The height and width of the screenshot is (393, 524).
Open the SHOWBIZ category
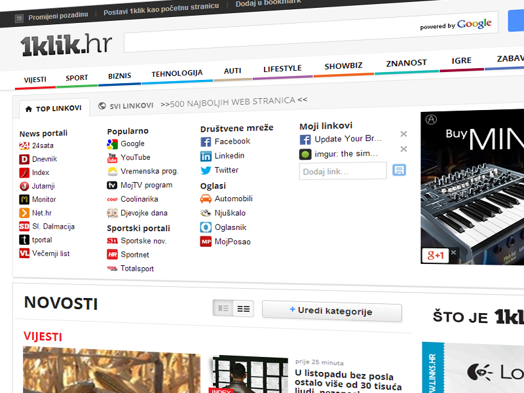[x=343, y=66]
